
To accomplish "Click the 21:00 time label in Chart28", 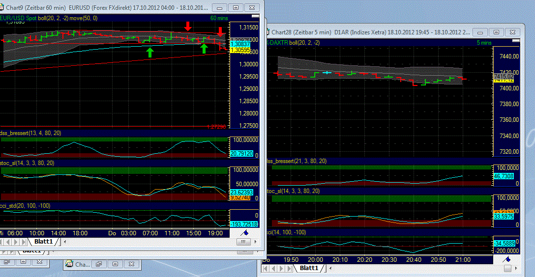I will pyautogui.click(x=463, y=260).
